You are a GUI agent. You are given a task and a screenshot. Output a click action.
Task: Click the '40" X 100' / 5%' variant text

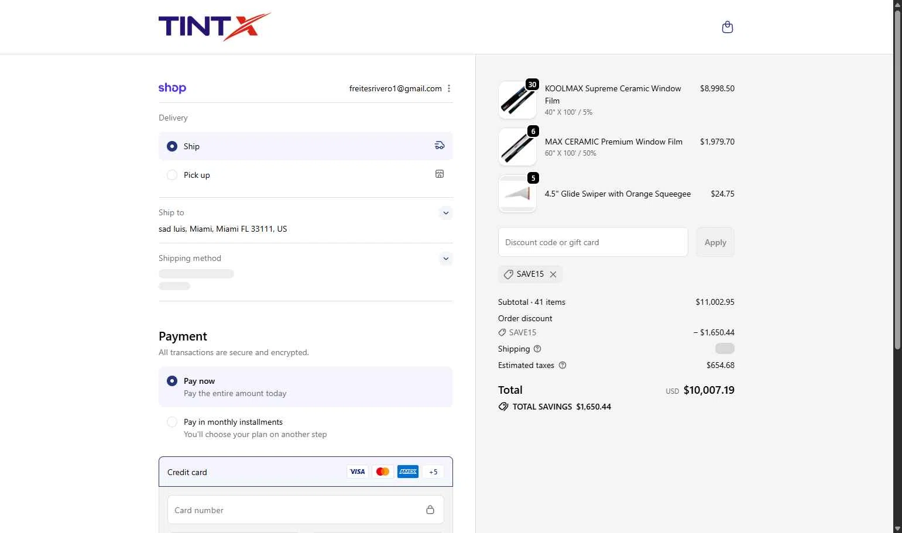(568, 112)
